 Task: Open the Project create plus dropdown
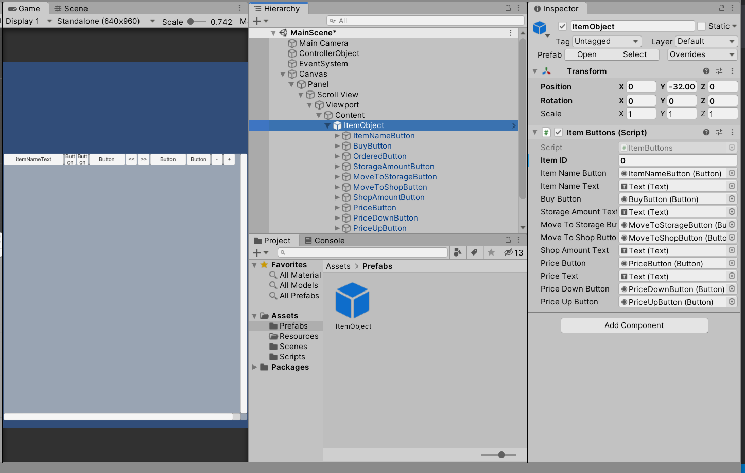pos(261,252)
